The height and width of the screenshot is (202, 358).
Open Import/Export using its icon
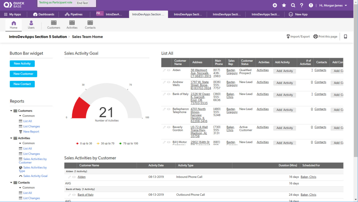pos(287,36)
